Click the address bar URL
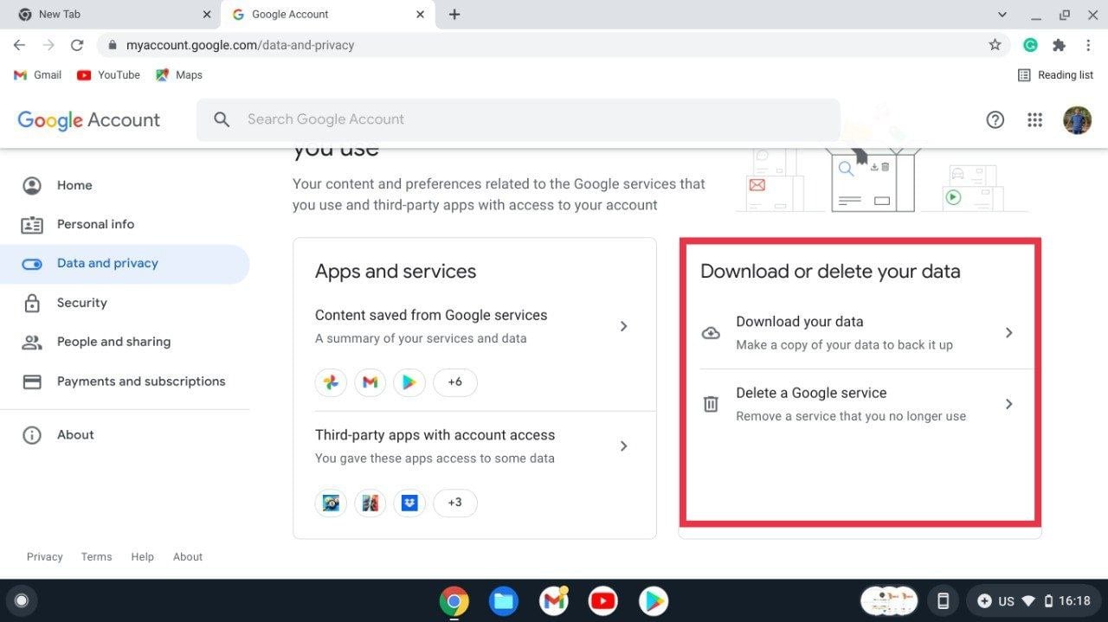The height and width of the screenshot is (622, 1108). [240, 45]
